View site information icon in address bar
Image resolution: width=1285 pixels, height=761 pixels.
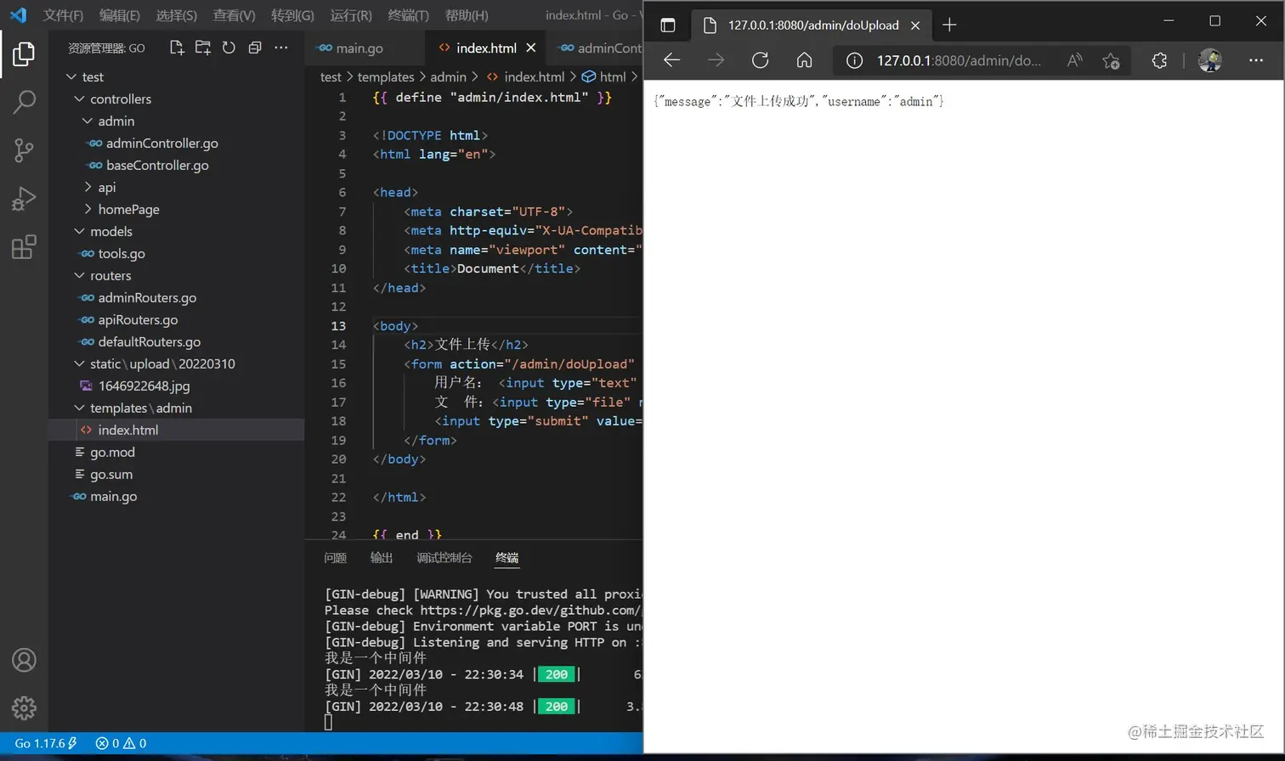(x=855, y=60)
